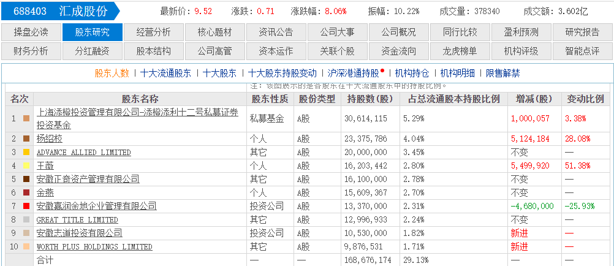The image size is (614, 266).
Task: Open the 操盘必读 tab
Action: [x=31, y=32]
